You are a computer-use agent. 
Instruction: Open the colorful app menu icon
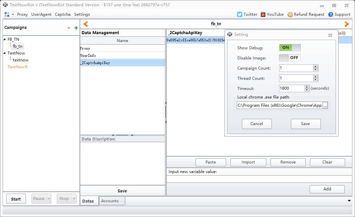point(7,14)
